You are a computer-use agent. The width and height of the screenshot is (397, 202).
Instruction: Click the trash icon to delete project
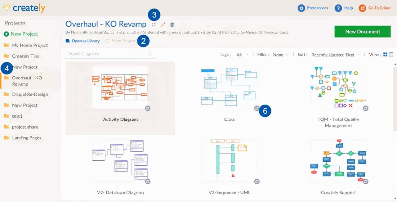tap(172, 25)
